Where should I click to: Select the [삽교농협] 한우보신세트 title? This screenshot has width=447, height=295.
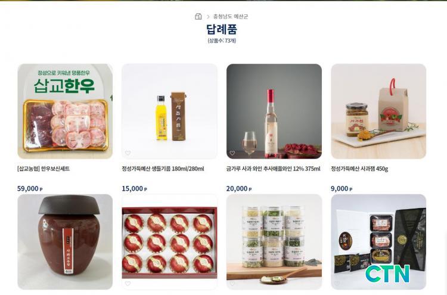[x=44, y=169]
